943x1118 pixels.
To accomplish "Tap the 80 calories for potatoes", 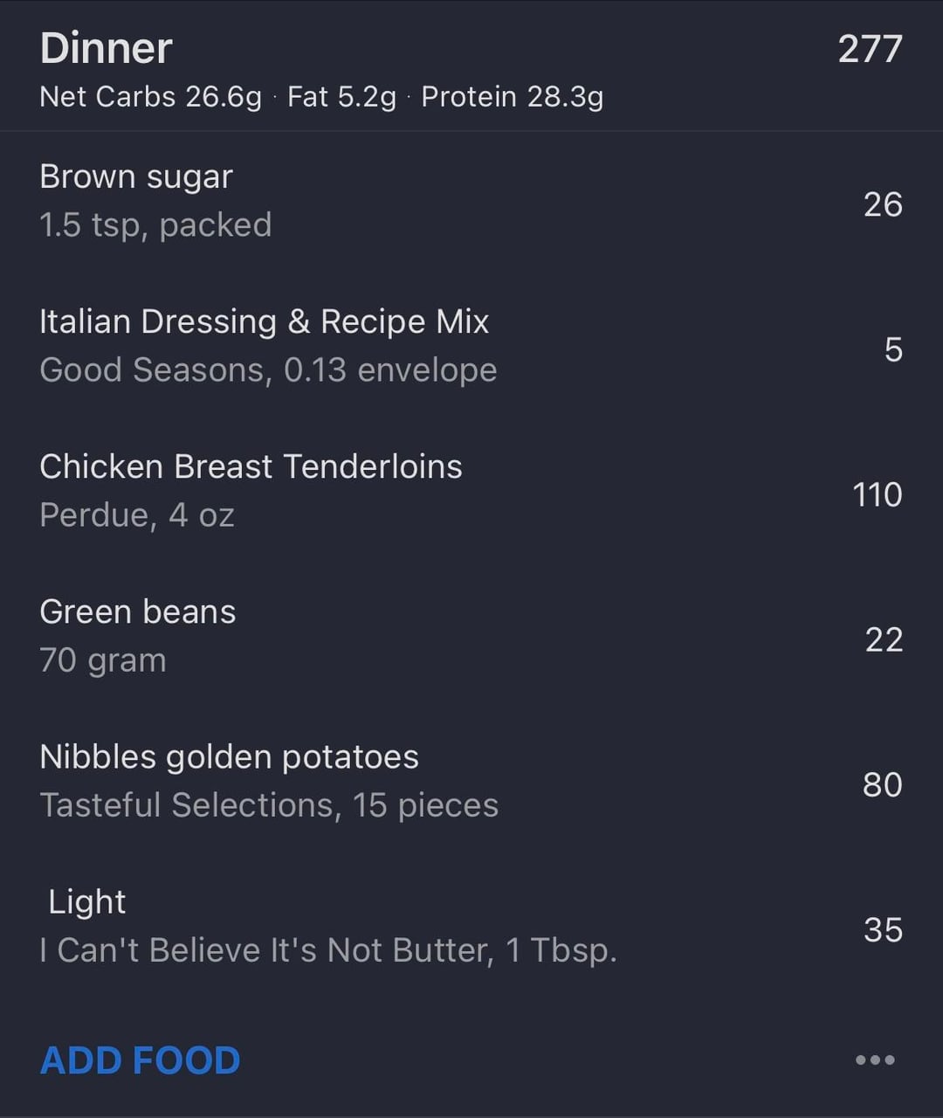I will pos(882,784).
